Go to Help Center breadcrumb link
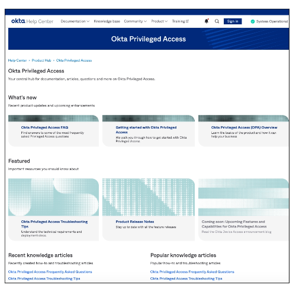This screenshot has height=288, width=296. (x=17, y=60)
